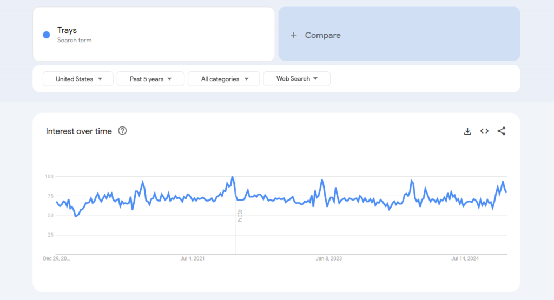Click the Jul 14, 2024 date label
The width and height of the screenshot is (554, 300).
[x=466, y=259]
